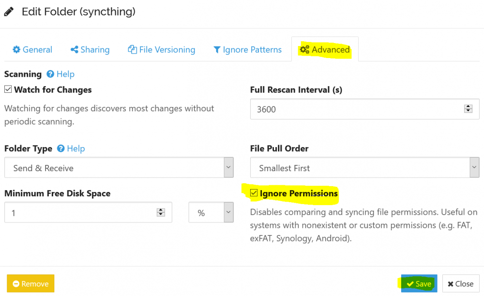Click the Minimum Free Disk Space field
The width and height of the screenshot is (484, 296).
pos(88,212)
